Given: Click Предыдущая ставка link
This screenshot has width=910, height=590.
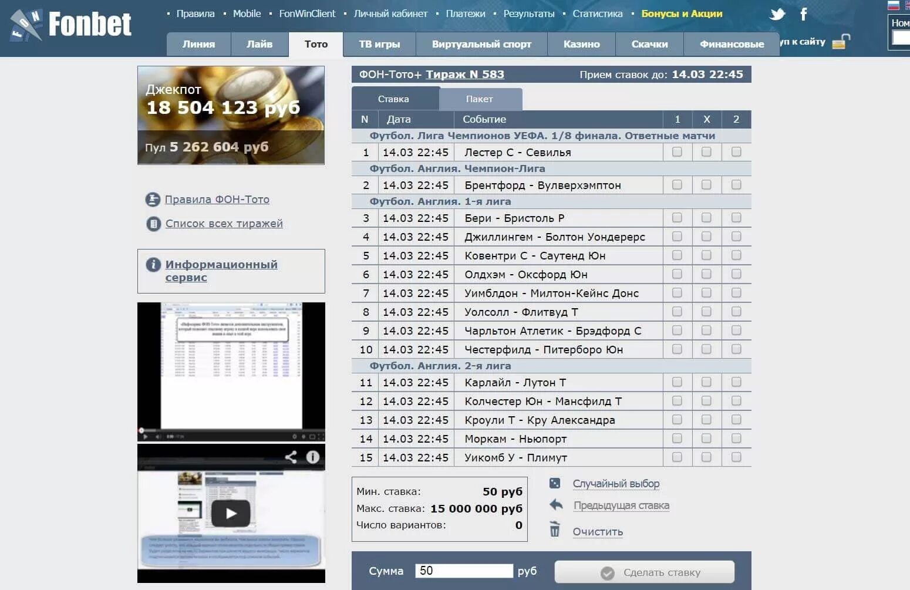Looking at the screenshot, I should [x=621, y=505].
